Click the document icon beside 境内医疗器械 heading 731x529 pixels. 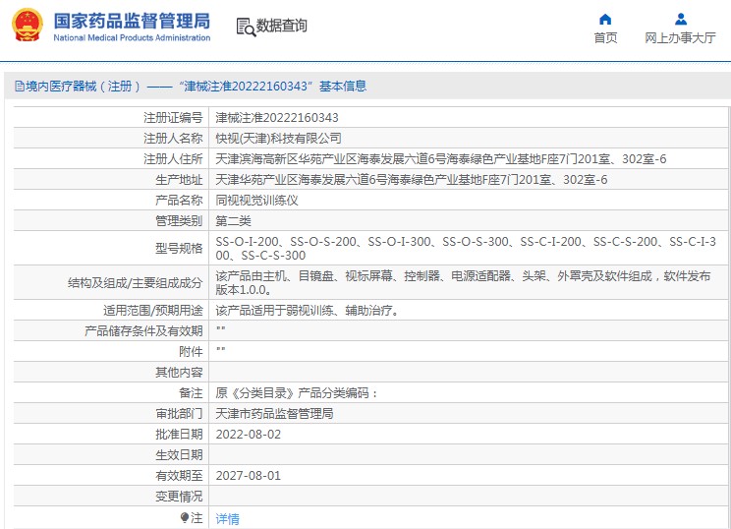click(x=19, y=87)
